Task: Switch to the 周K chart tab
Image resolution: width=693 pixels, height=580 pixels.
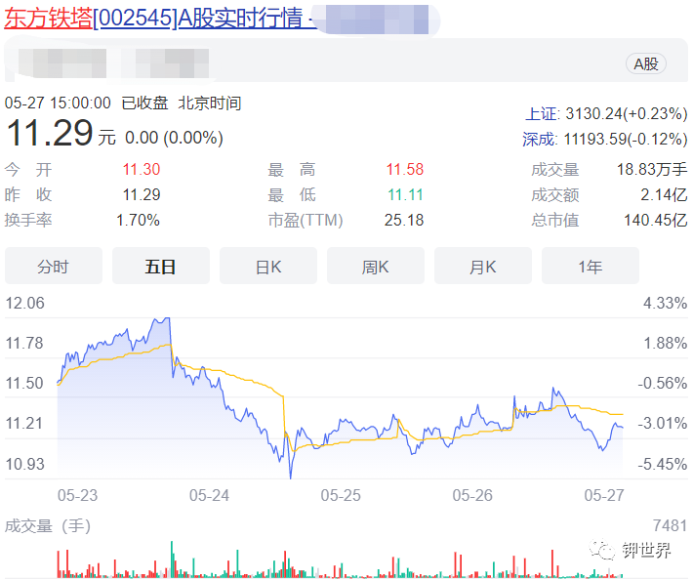Action: coord(376,267)
